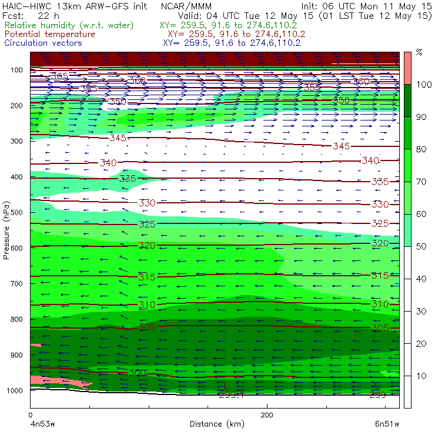Screen dimensions: 435x435
Task: Click the 900 hPa pressure axis label
Action: [16, 355]
